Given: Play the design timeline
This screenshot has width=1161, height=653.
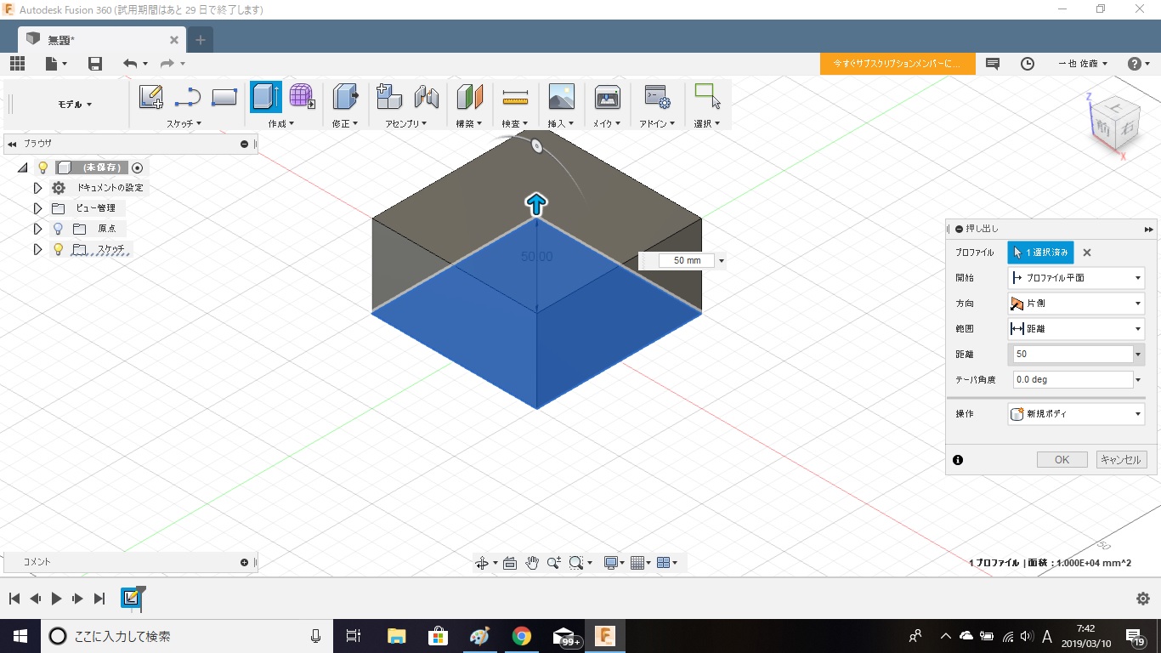Looking at the screenshot, I should click(56, 599).
